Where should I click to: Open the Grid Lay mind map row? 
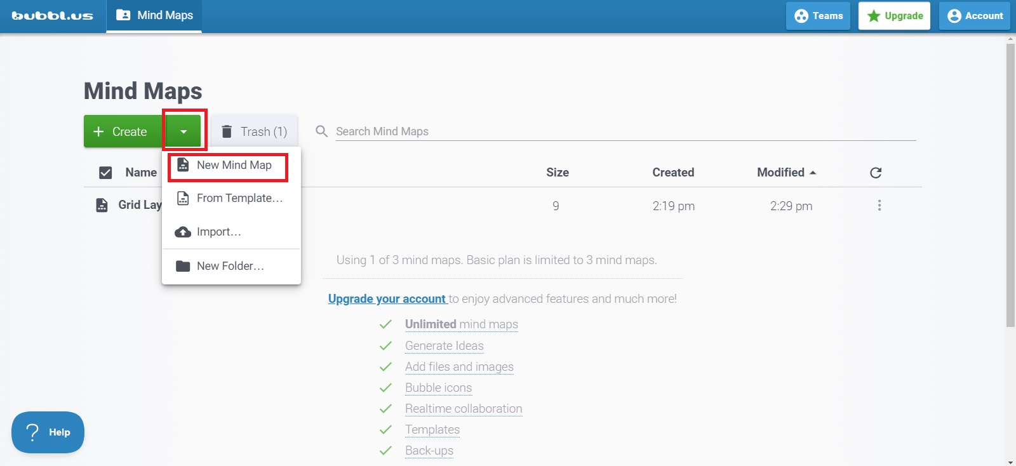(x=503, y=205)
